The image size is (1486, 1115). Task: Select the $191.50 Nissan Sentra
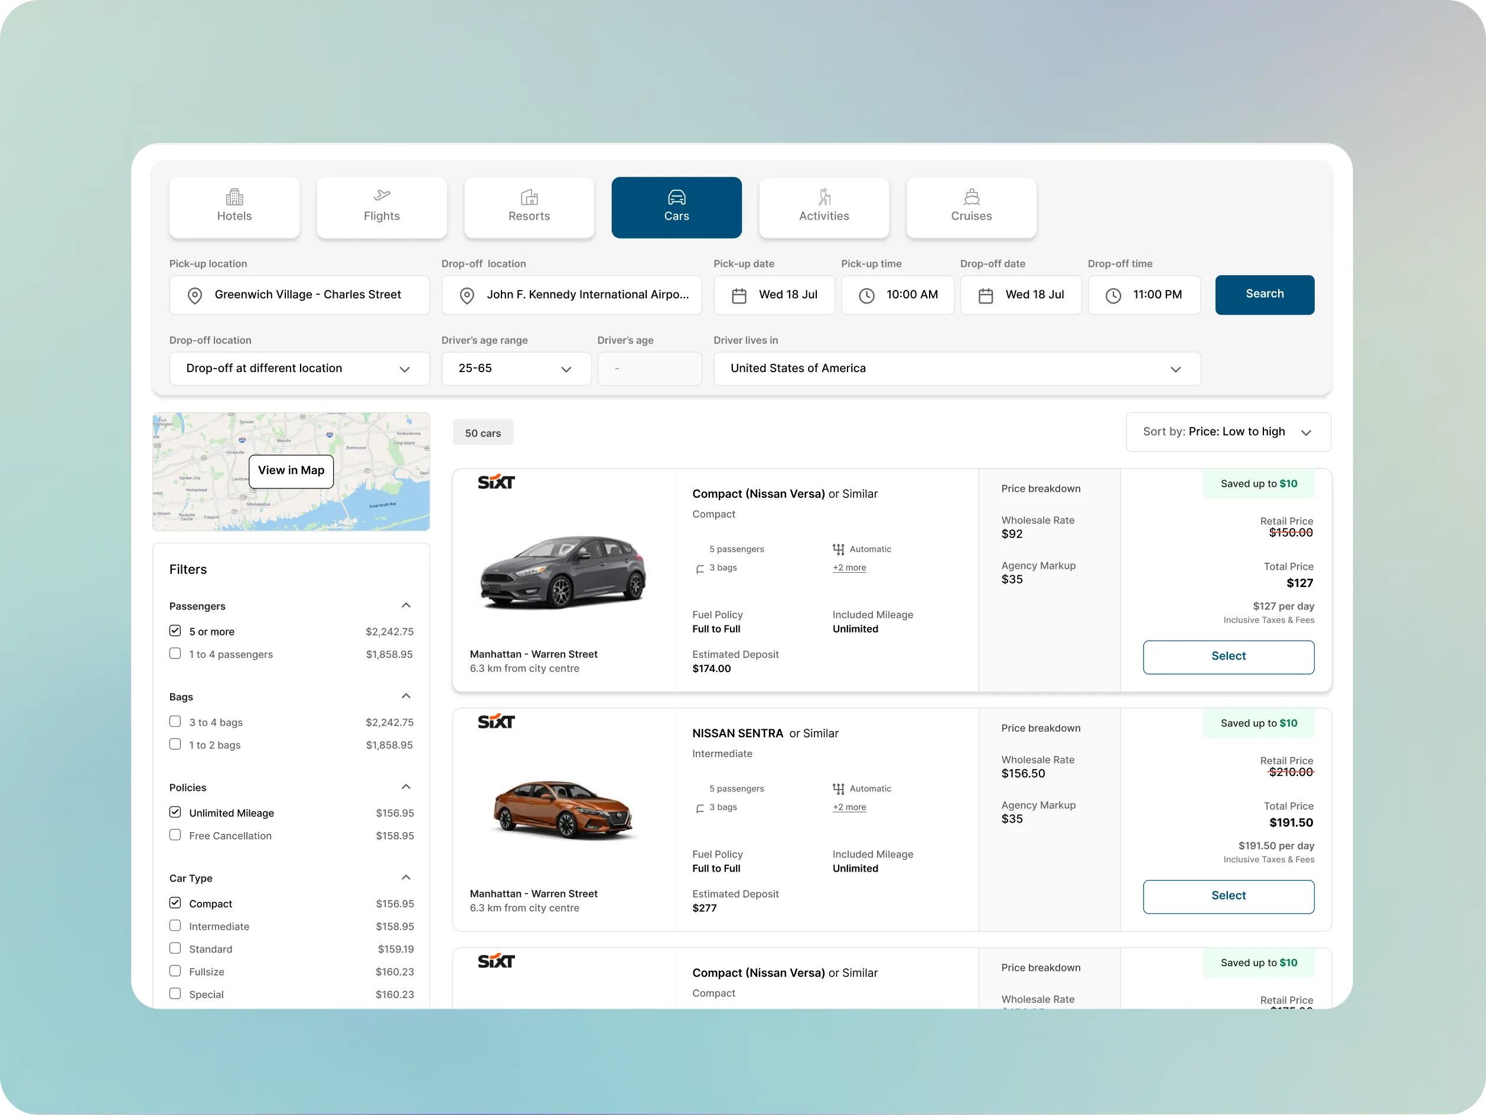click(1228, 896)
